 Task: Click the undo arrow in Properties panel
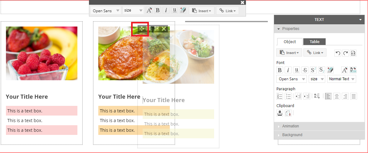tap(338, 53)
